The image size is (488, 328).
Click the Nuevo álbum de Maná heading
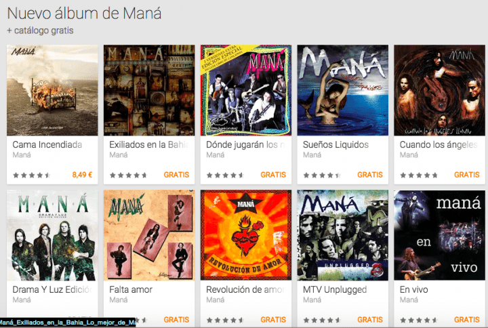pyautogui.click(x=84, y=14)
